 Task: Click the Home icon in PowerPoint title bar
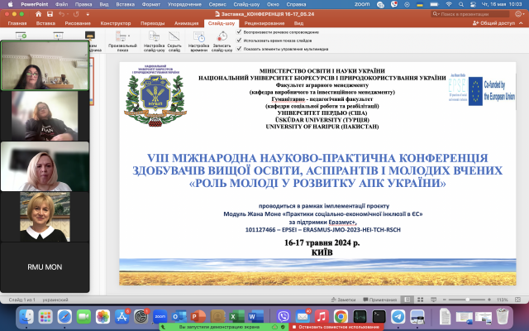(x=39, y=14)
